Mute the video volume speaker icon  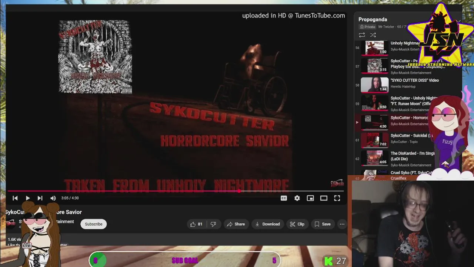pos(53,198)
